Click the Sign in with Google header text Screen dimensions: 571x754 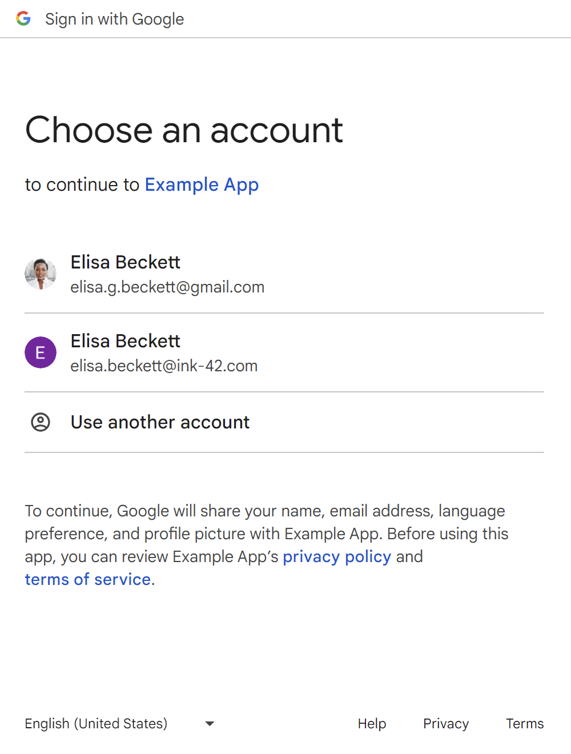tap(114, 18)
